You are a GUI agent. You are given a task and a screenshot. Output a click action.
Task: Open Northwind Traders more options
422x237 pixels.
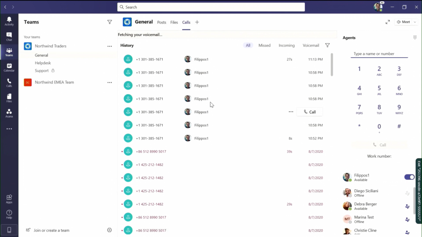110,46
